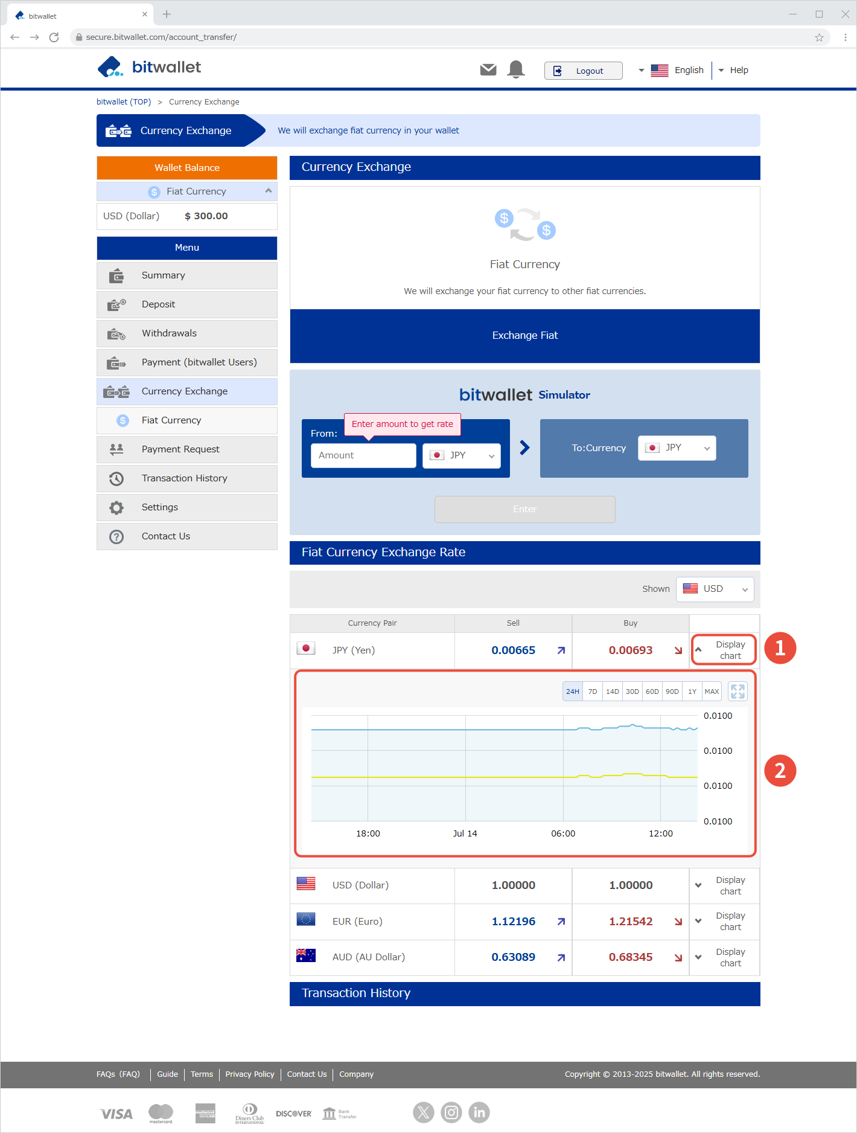
Task: Expand chart to fullscreen icon
Action: click(x=738, y=691)
